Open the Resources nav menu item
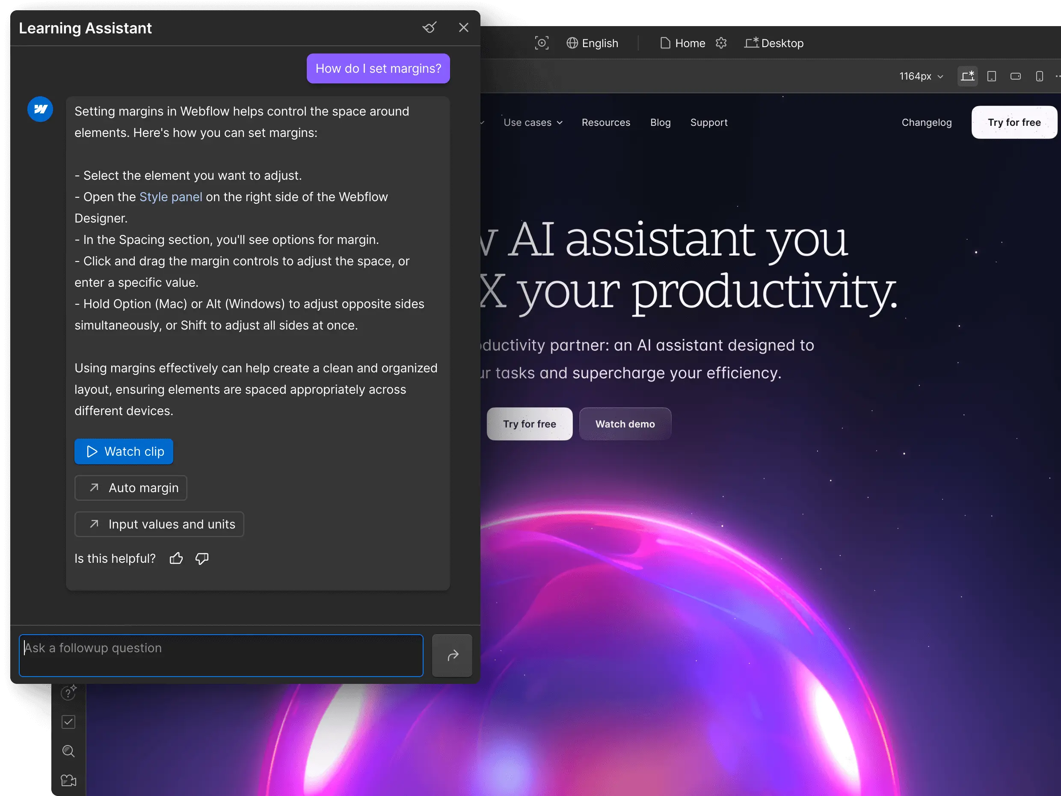Screen dimensions: 1061x796 (606, 123)
